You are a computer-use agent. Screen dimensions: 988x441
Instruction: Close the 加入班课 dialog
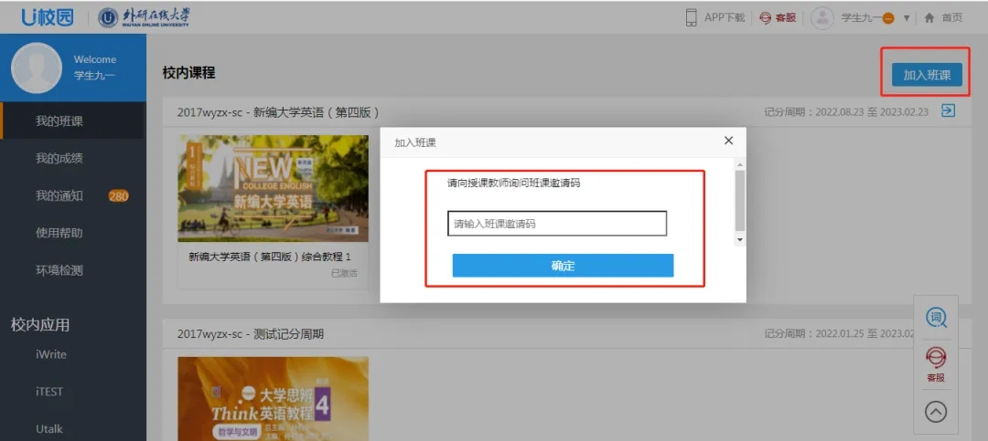point(728,141)
